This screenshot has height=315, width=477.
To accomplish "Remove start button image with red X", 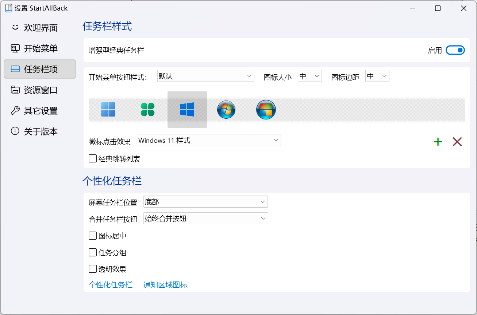I will (457, 142).
